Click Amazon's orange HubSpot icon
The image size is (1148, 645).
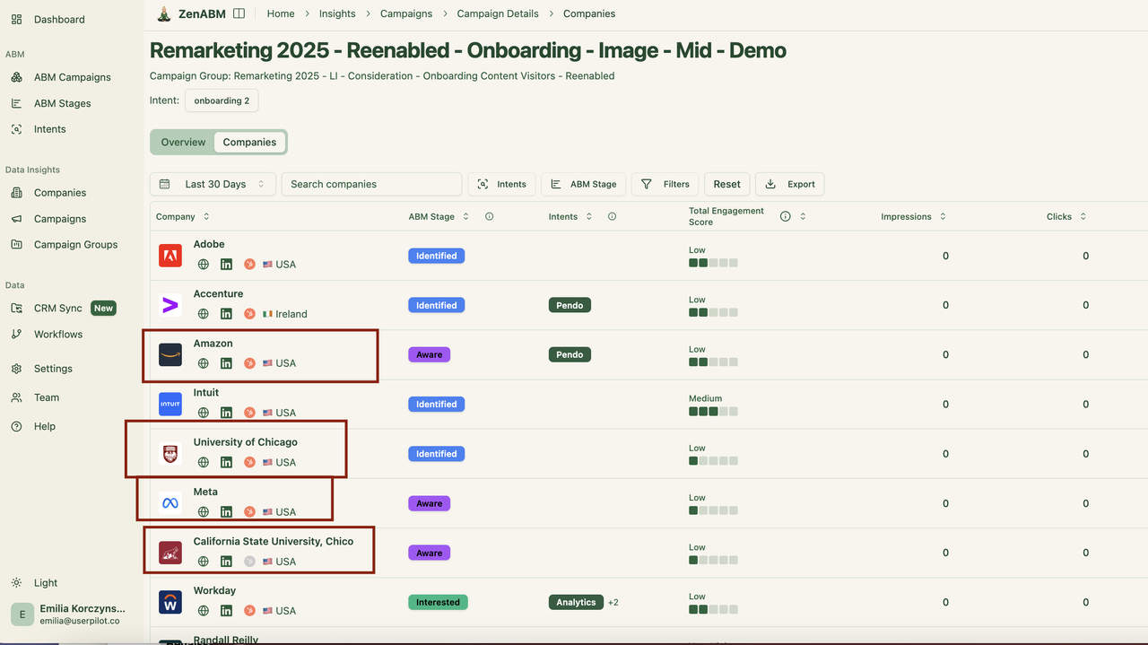click(x=249, y=363)
